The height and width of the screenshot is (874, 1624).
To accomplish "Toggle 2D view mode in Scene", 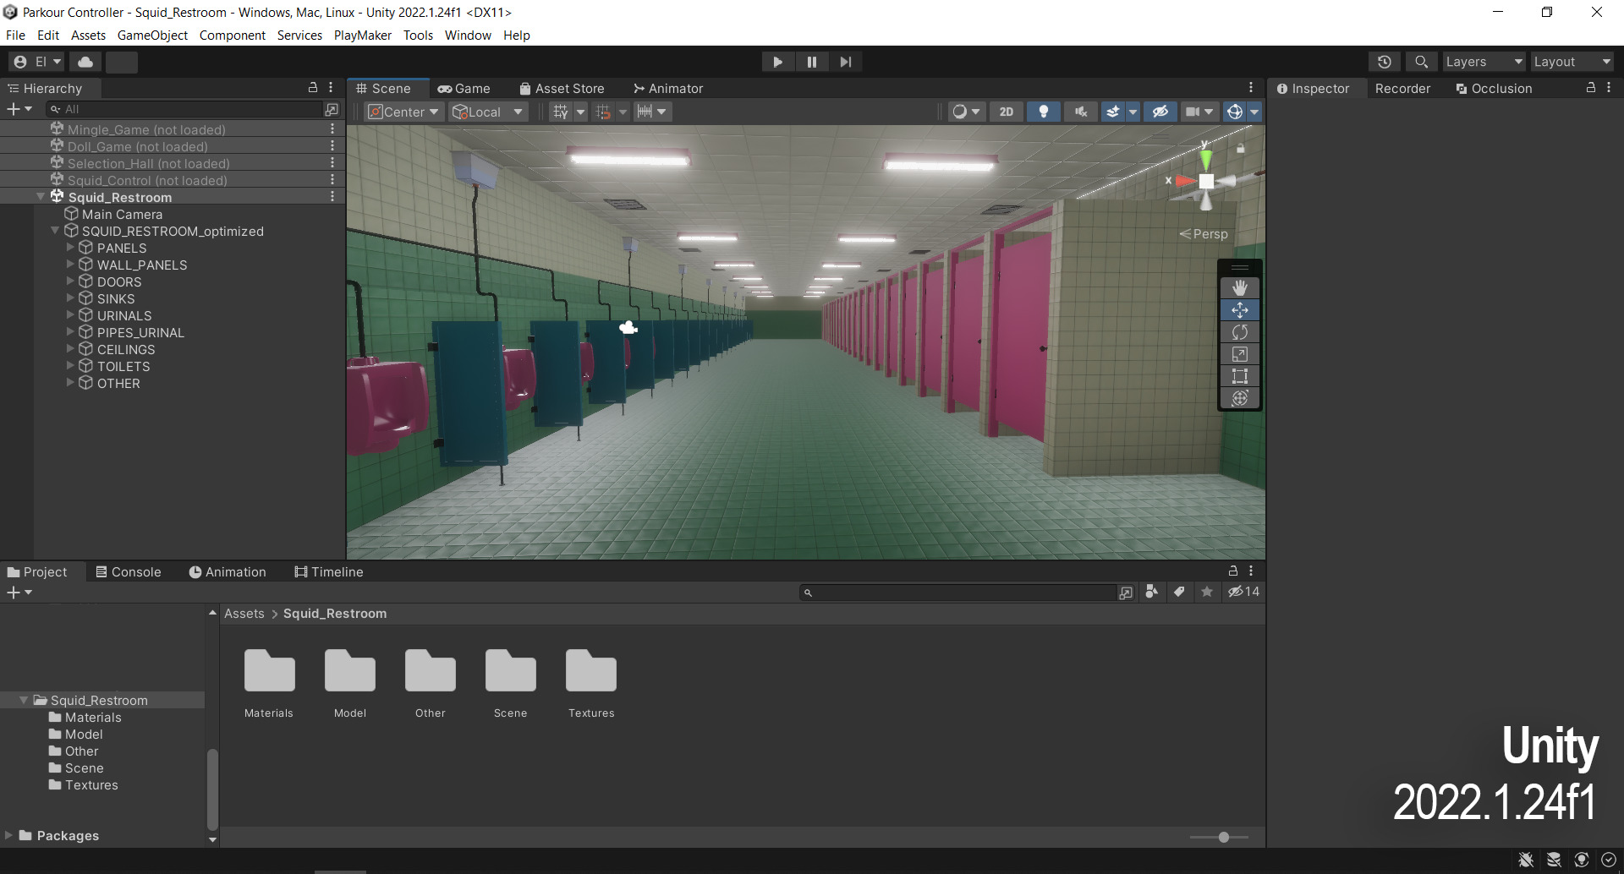I will [x=1006, y=112].
